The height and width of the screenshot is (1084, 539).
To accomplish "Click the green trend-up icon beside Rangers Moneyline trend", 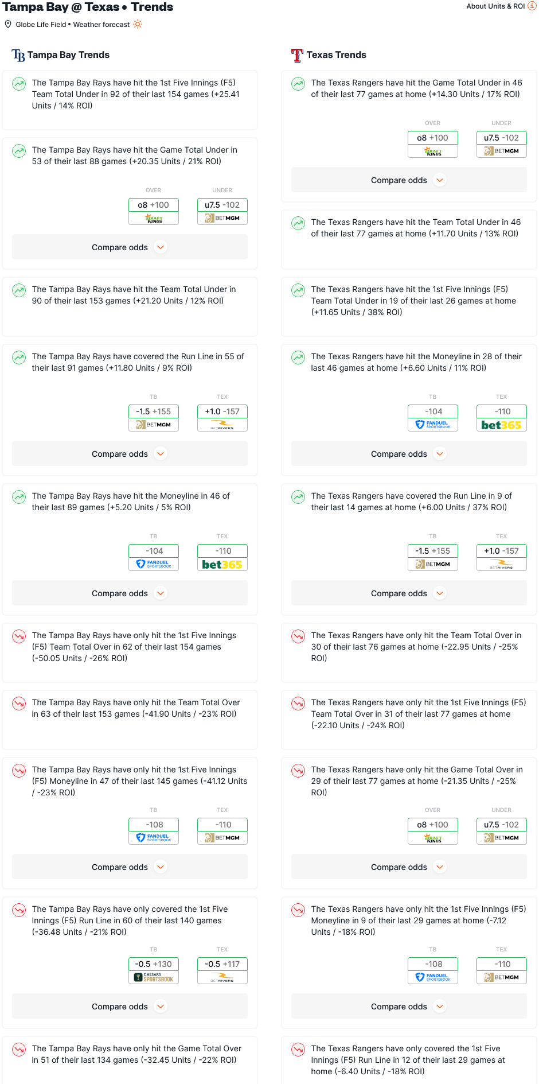I will pyautogui.click(x=298, y=358).
